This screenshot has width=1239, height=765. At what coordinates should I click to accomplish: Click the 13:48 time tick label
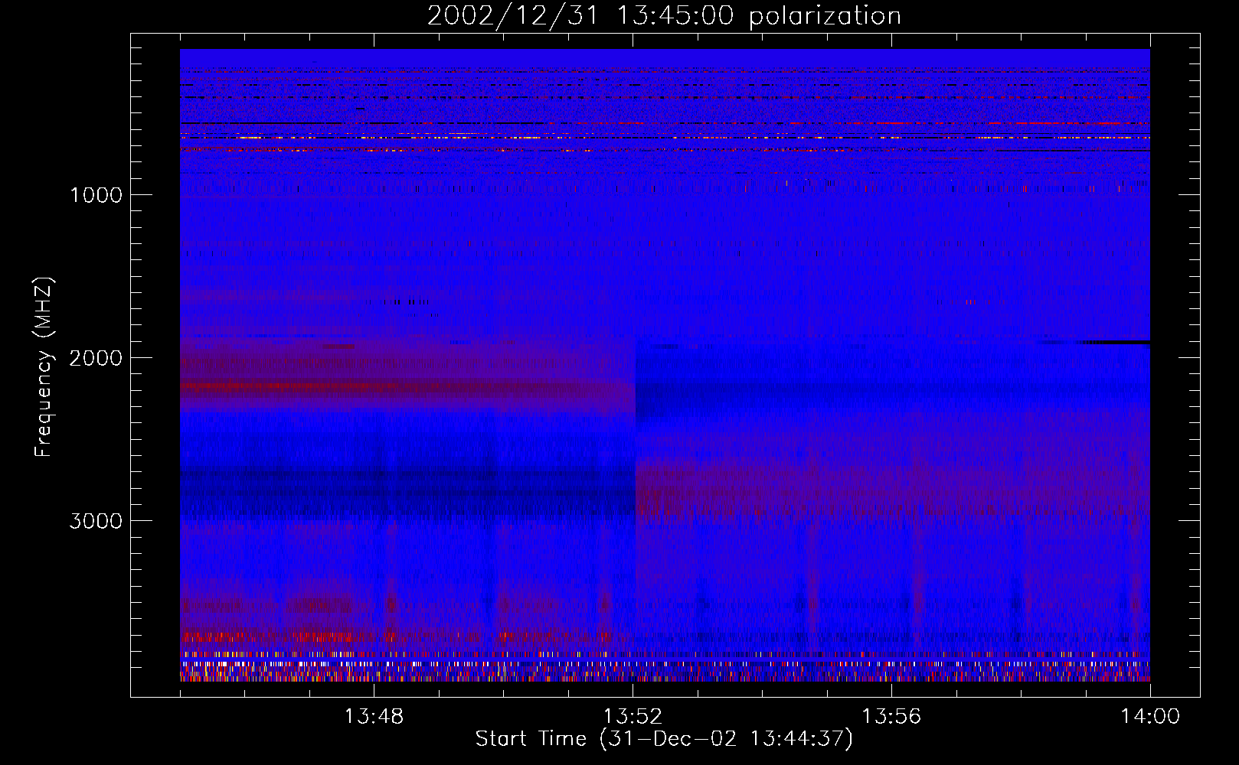click(374, 717)
